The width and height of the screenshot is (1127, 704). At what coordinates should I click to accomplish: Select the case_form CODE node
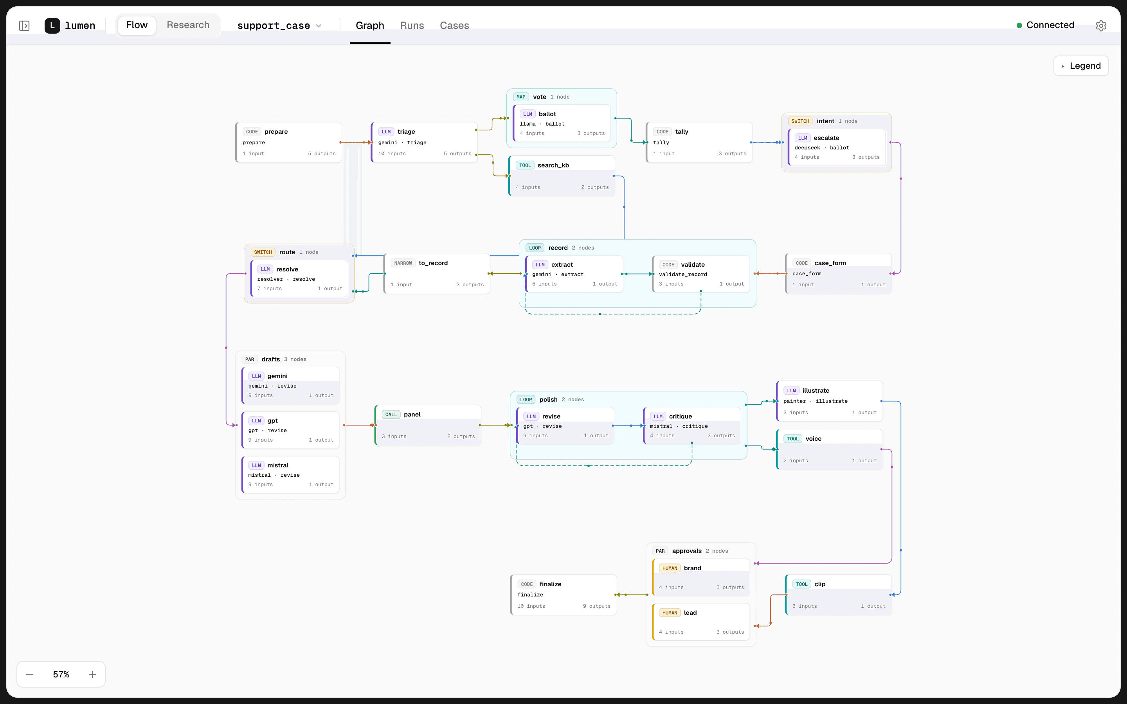(839, 273)
